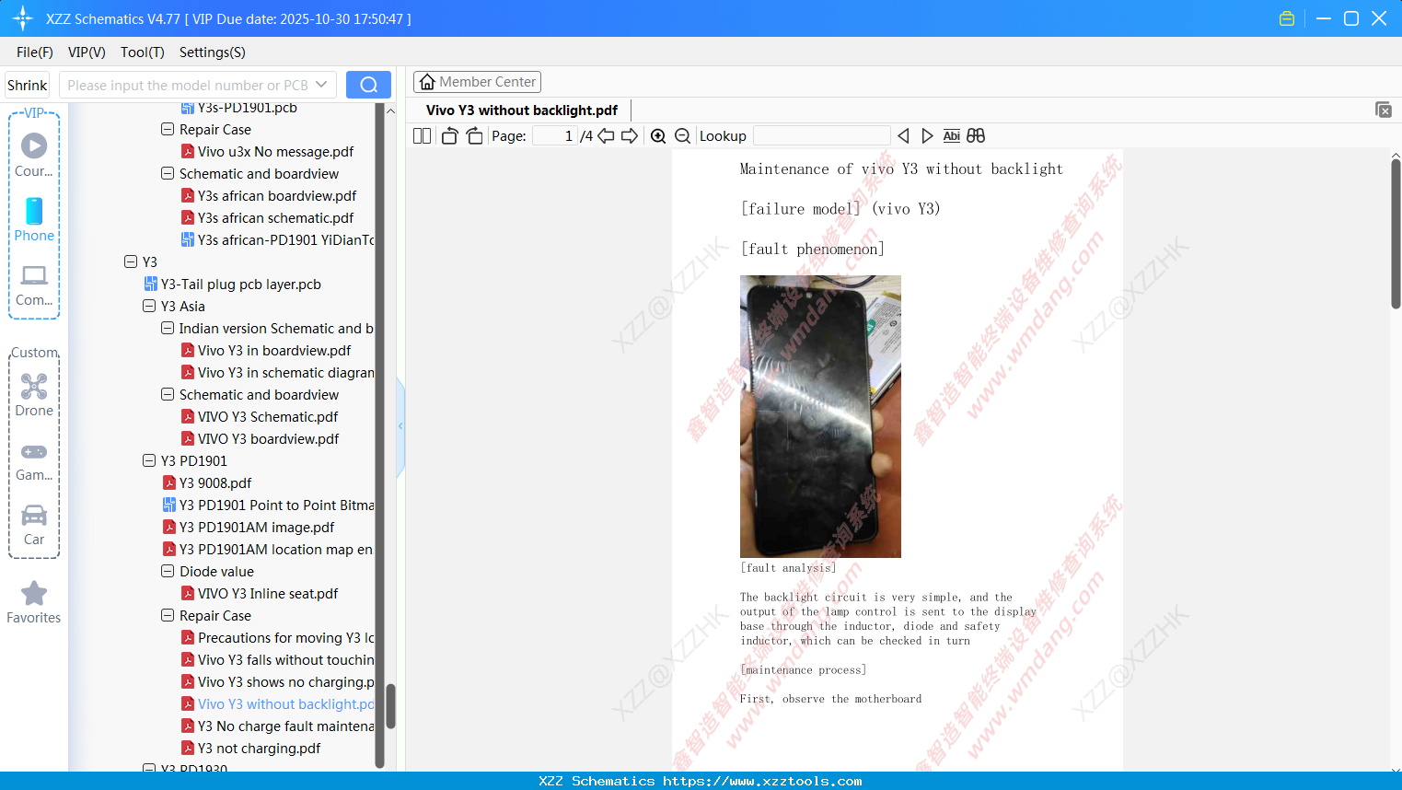Collapse the Y3 tree node
Image resolution: width=1402 pixels, height=790 pixels.
131,262
